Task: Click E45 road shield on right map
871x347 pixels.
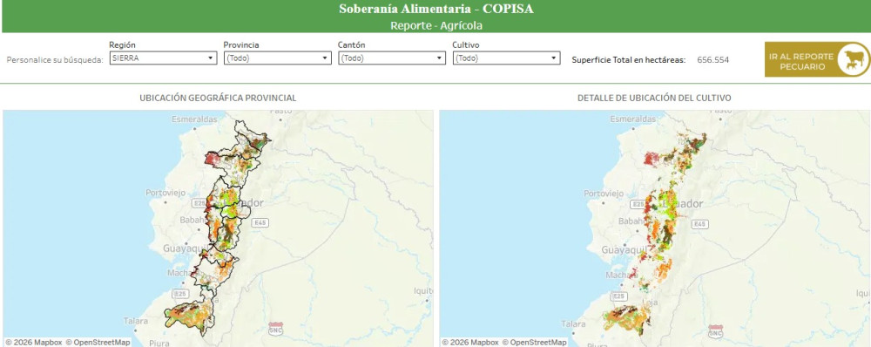Action: coord(699,224)
